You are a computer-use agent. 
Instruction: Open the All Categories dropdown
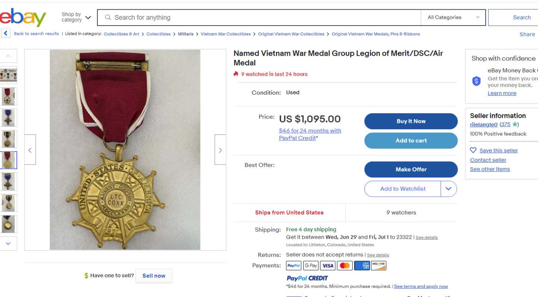click(x=453, y=17)
